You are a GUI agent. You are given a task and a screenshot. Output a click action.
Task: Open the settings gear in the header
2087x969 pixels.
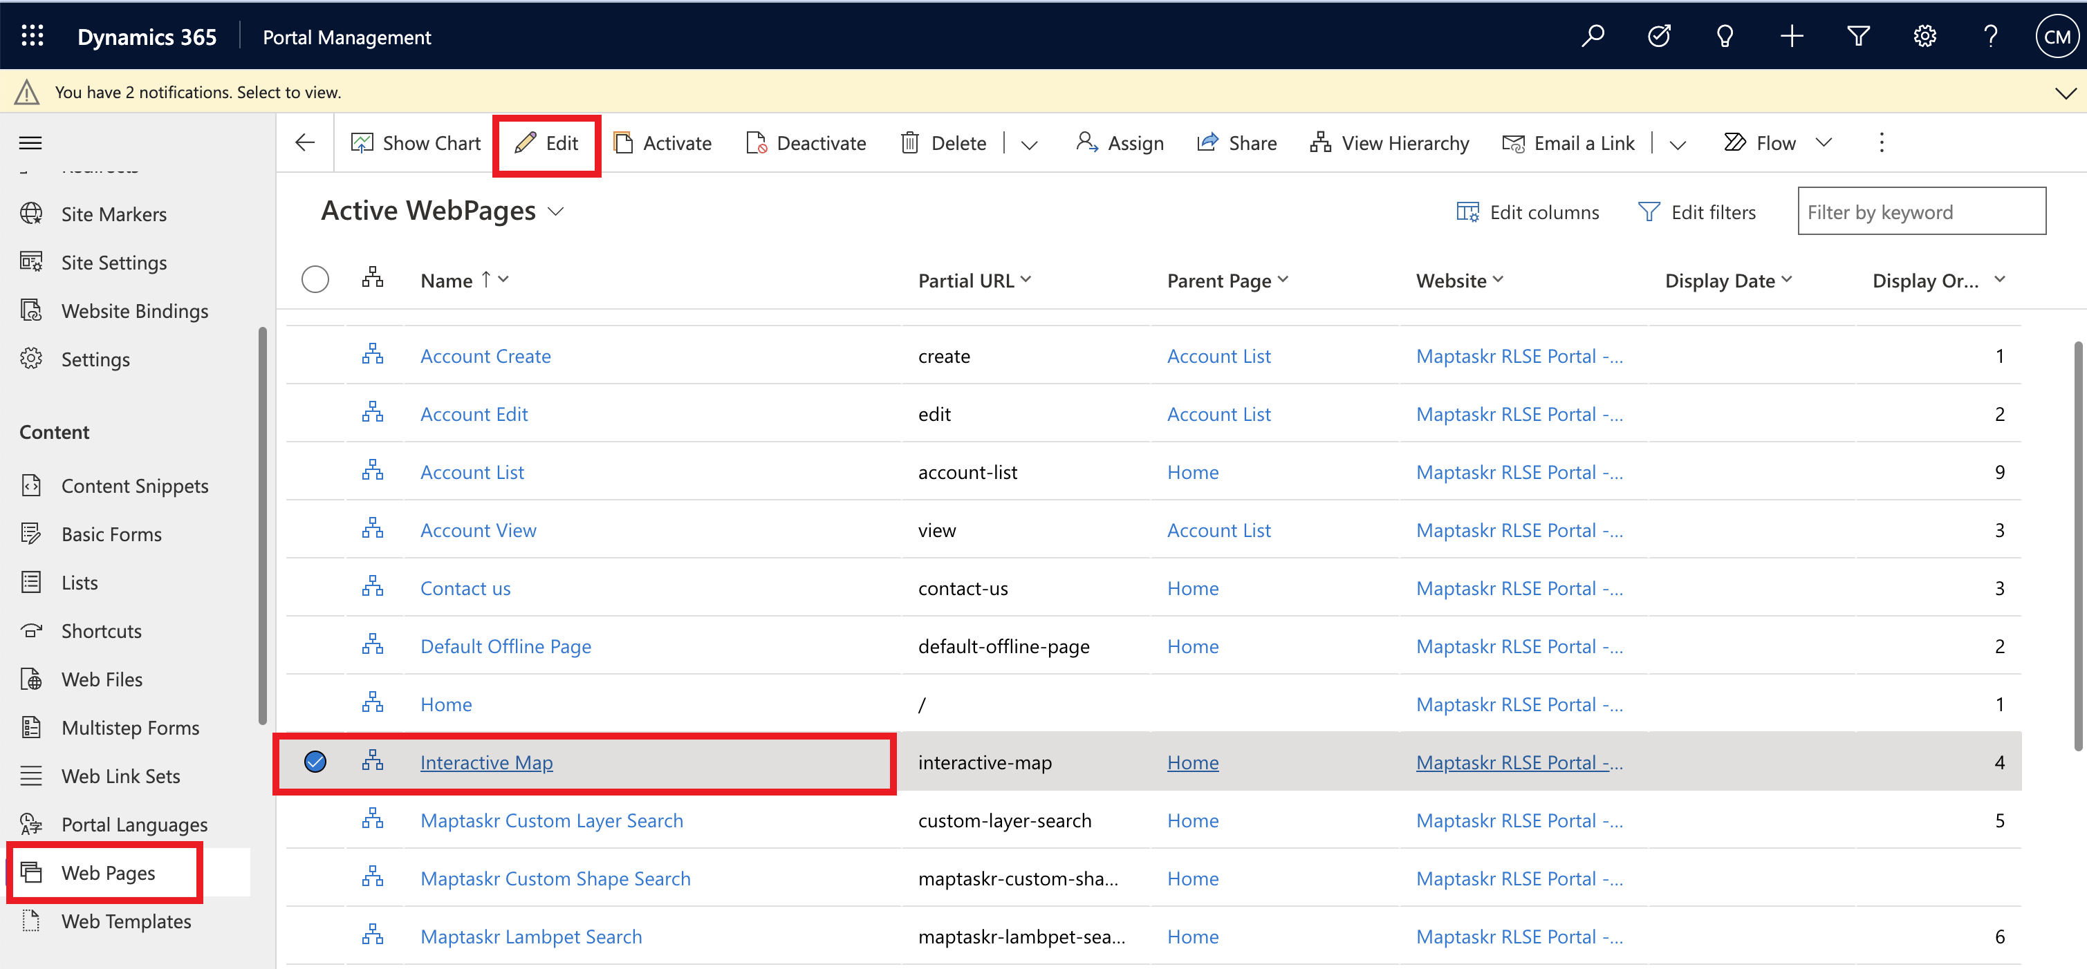[1924, 37]
